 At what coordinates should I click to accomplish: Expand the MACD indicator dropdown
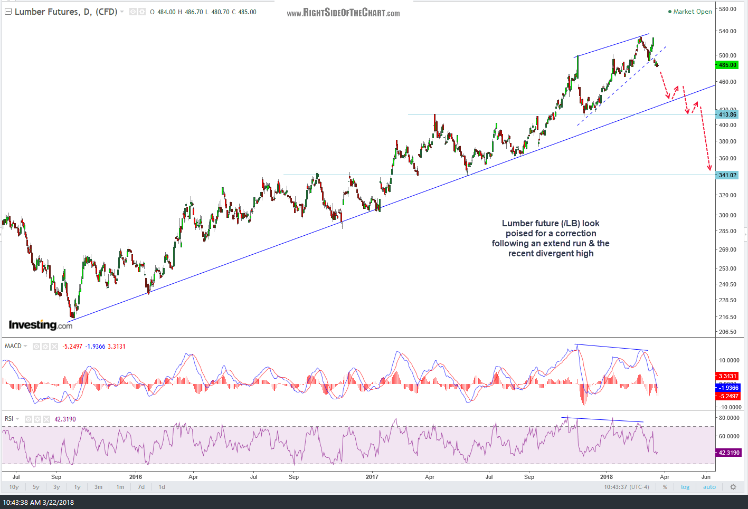click(25, 346)
